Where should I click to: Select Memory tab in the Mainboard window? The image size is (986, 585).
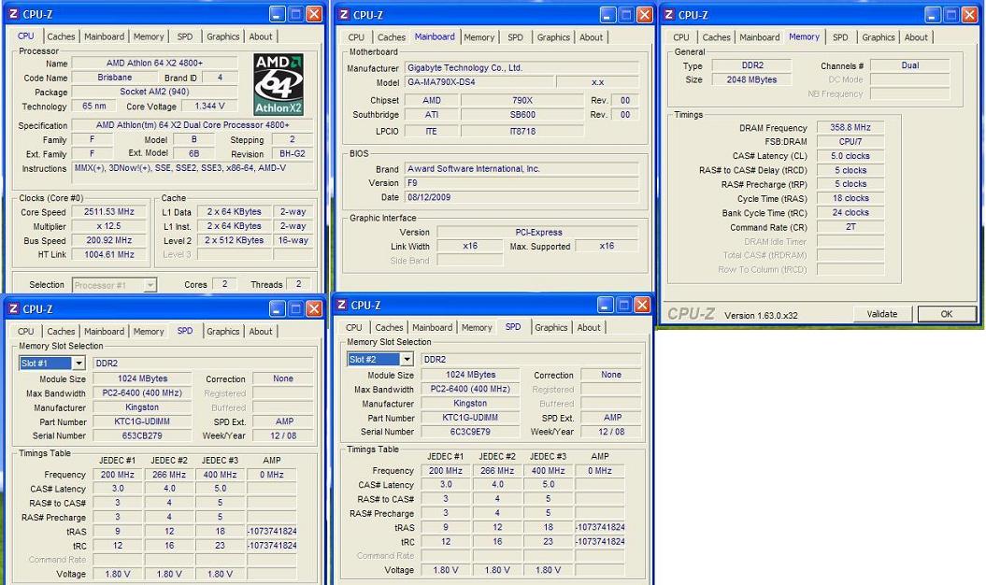pyautogui.click(x=479, y=37)
